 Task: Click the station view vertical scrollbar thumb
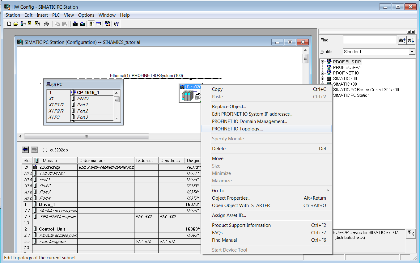point(305,58)
